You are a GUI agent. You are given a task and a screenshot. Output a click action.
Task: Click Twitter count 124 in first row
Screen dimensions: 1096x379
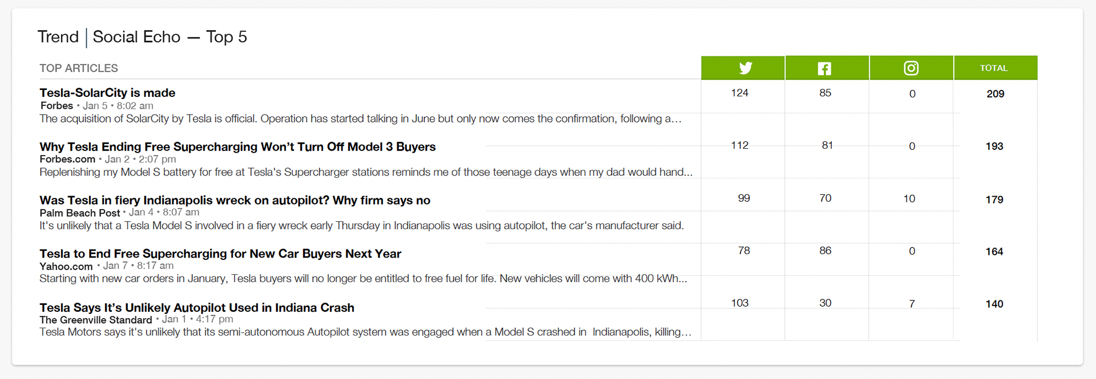739,93
